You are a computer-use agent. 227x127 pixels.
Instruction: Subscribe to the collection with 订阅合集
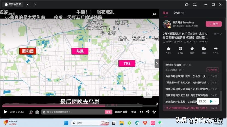[213, 70]
